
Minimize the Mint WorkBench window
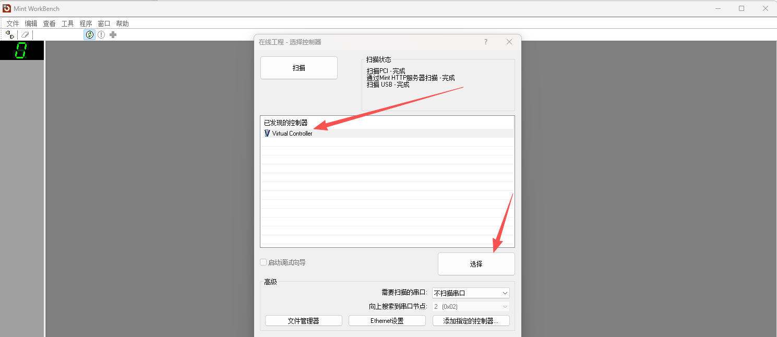coord(718,8)
